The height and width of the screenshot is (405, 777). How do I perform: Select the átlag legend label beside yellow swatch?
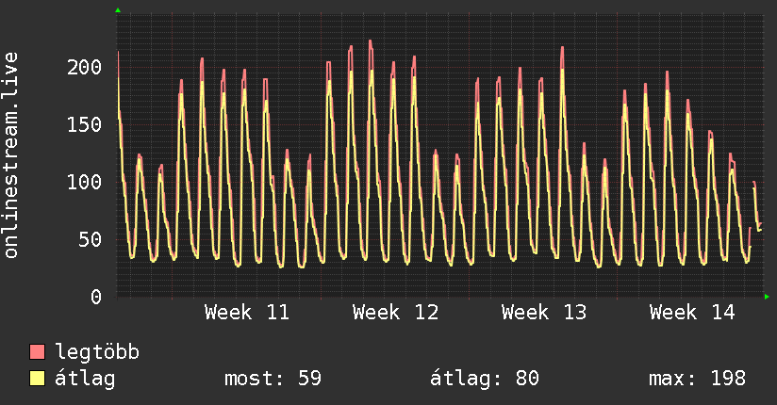click(85, 379)
